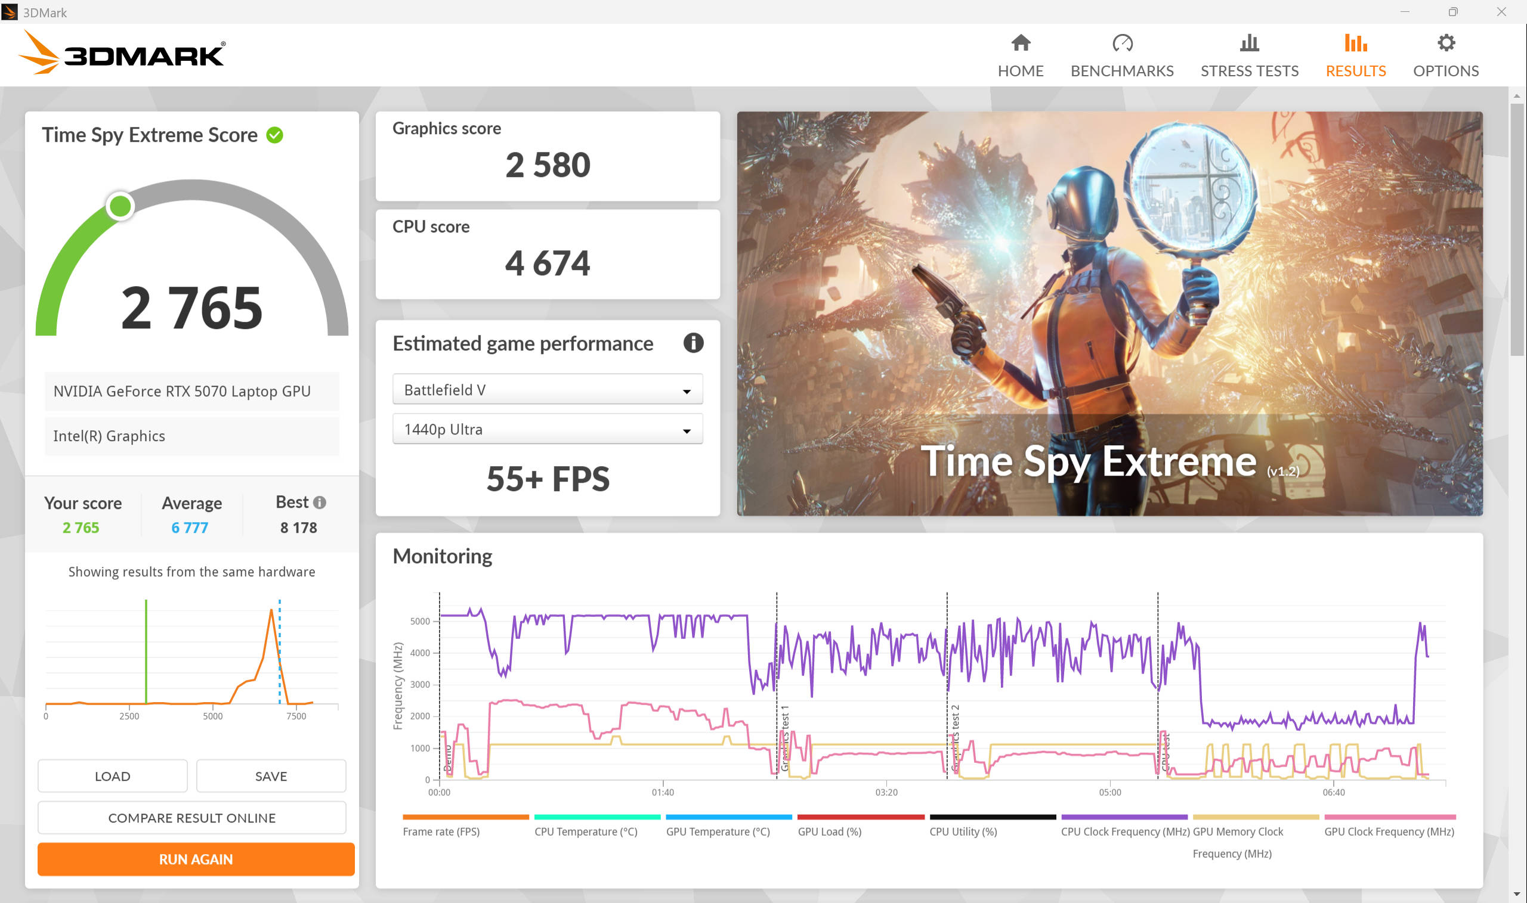Open the Estimated game performance info icon
Image resolution: width=1527 pixels, height=903 pixels.
(x=693, y=343)
